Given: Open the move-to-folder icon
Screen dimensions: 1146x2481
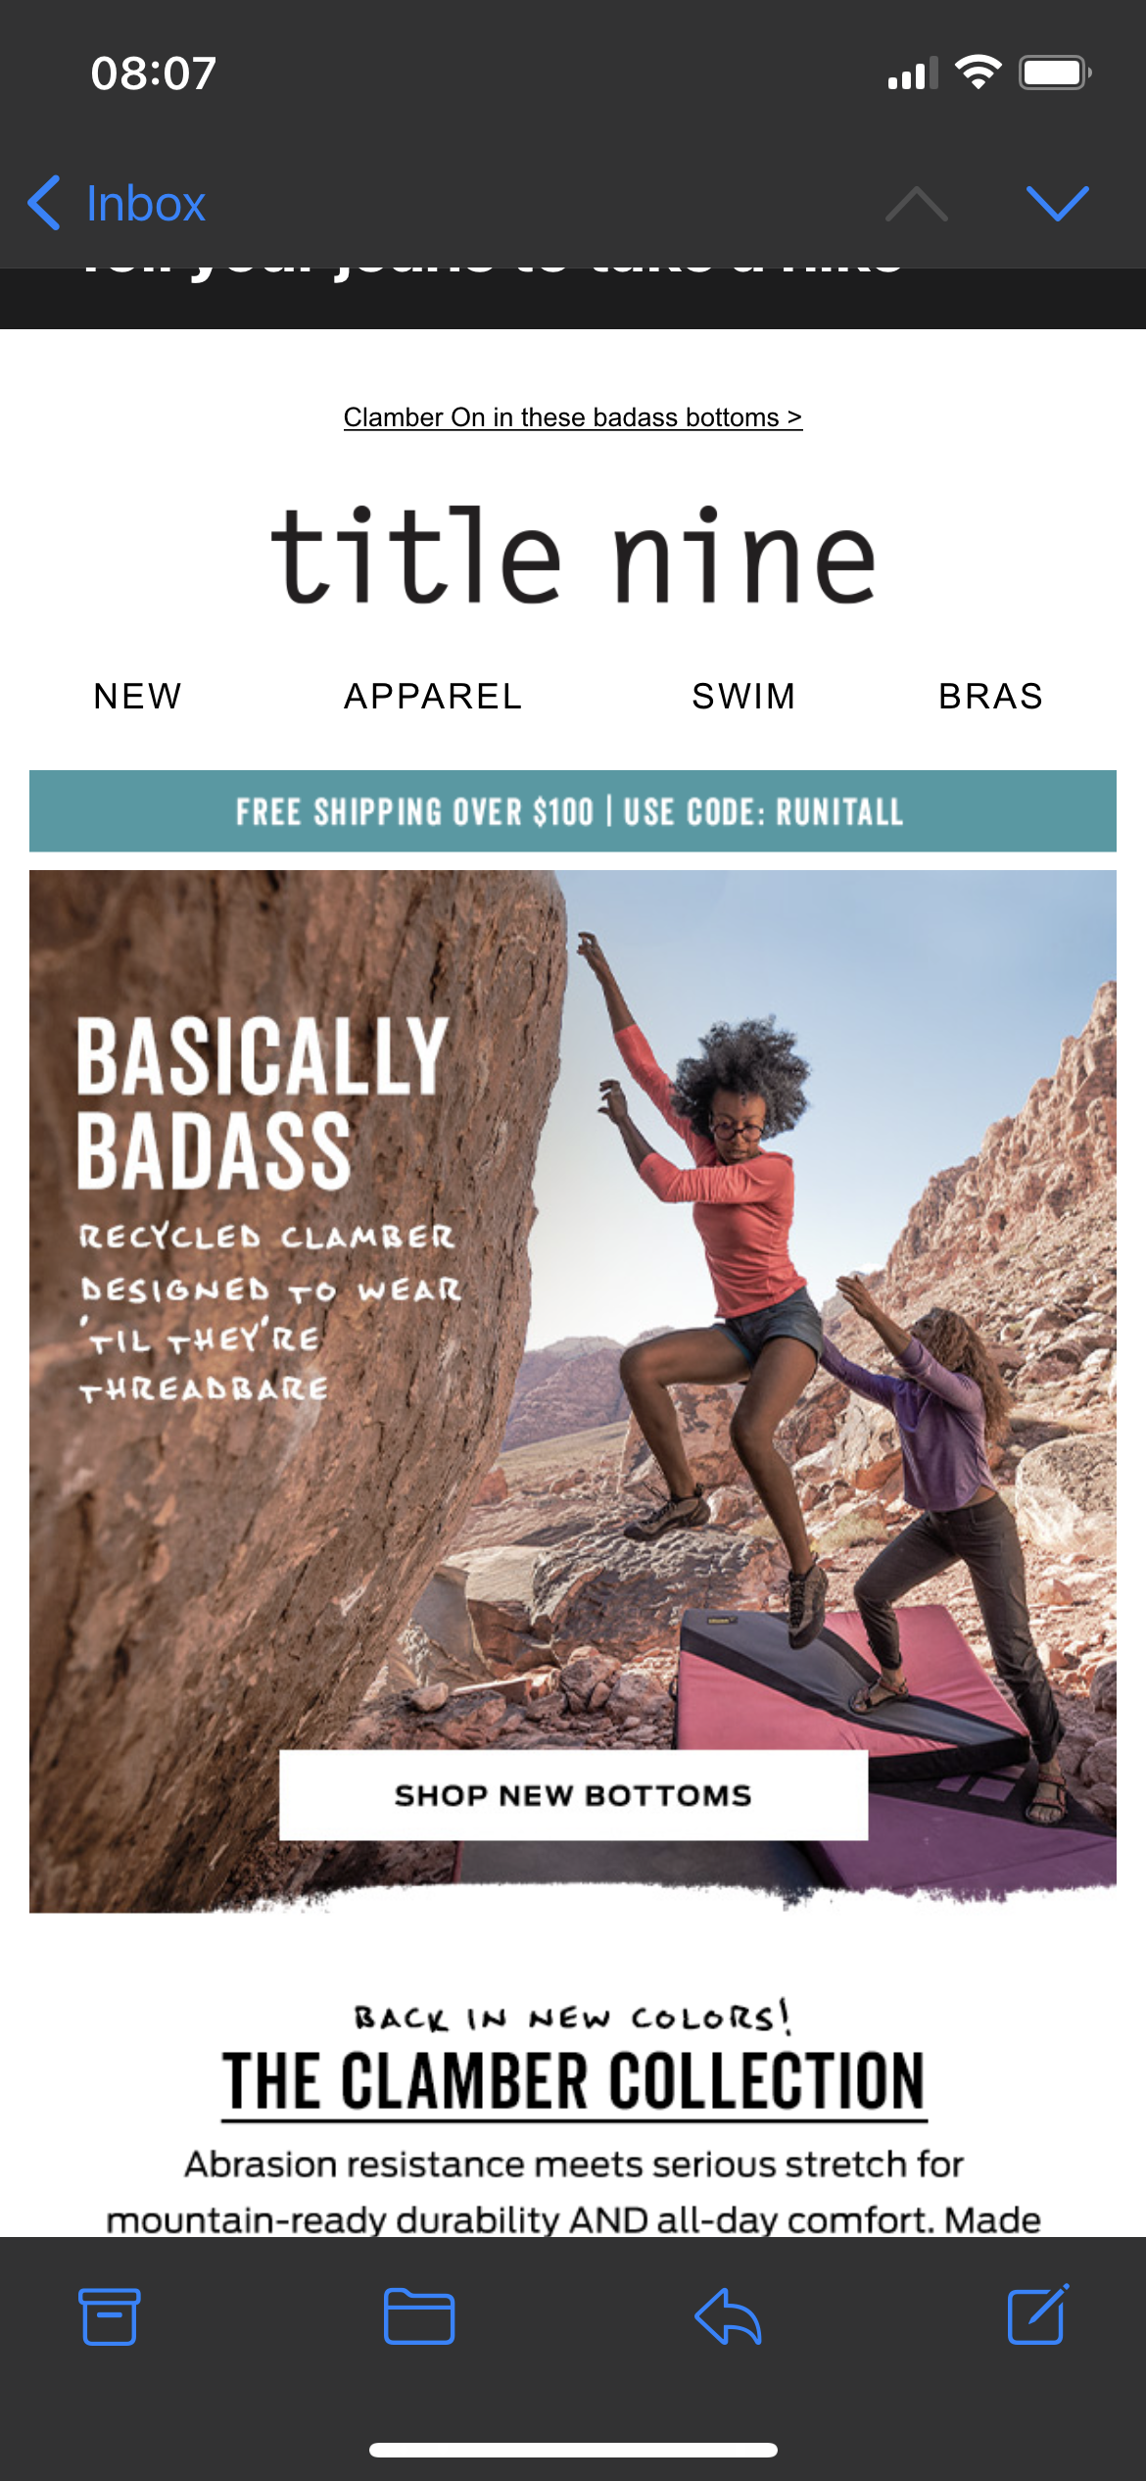Looking at the screenshot, I should pyautogui.click(x=419, y=2316).
